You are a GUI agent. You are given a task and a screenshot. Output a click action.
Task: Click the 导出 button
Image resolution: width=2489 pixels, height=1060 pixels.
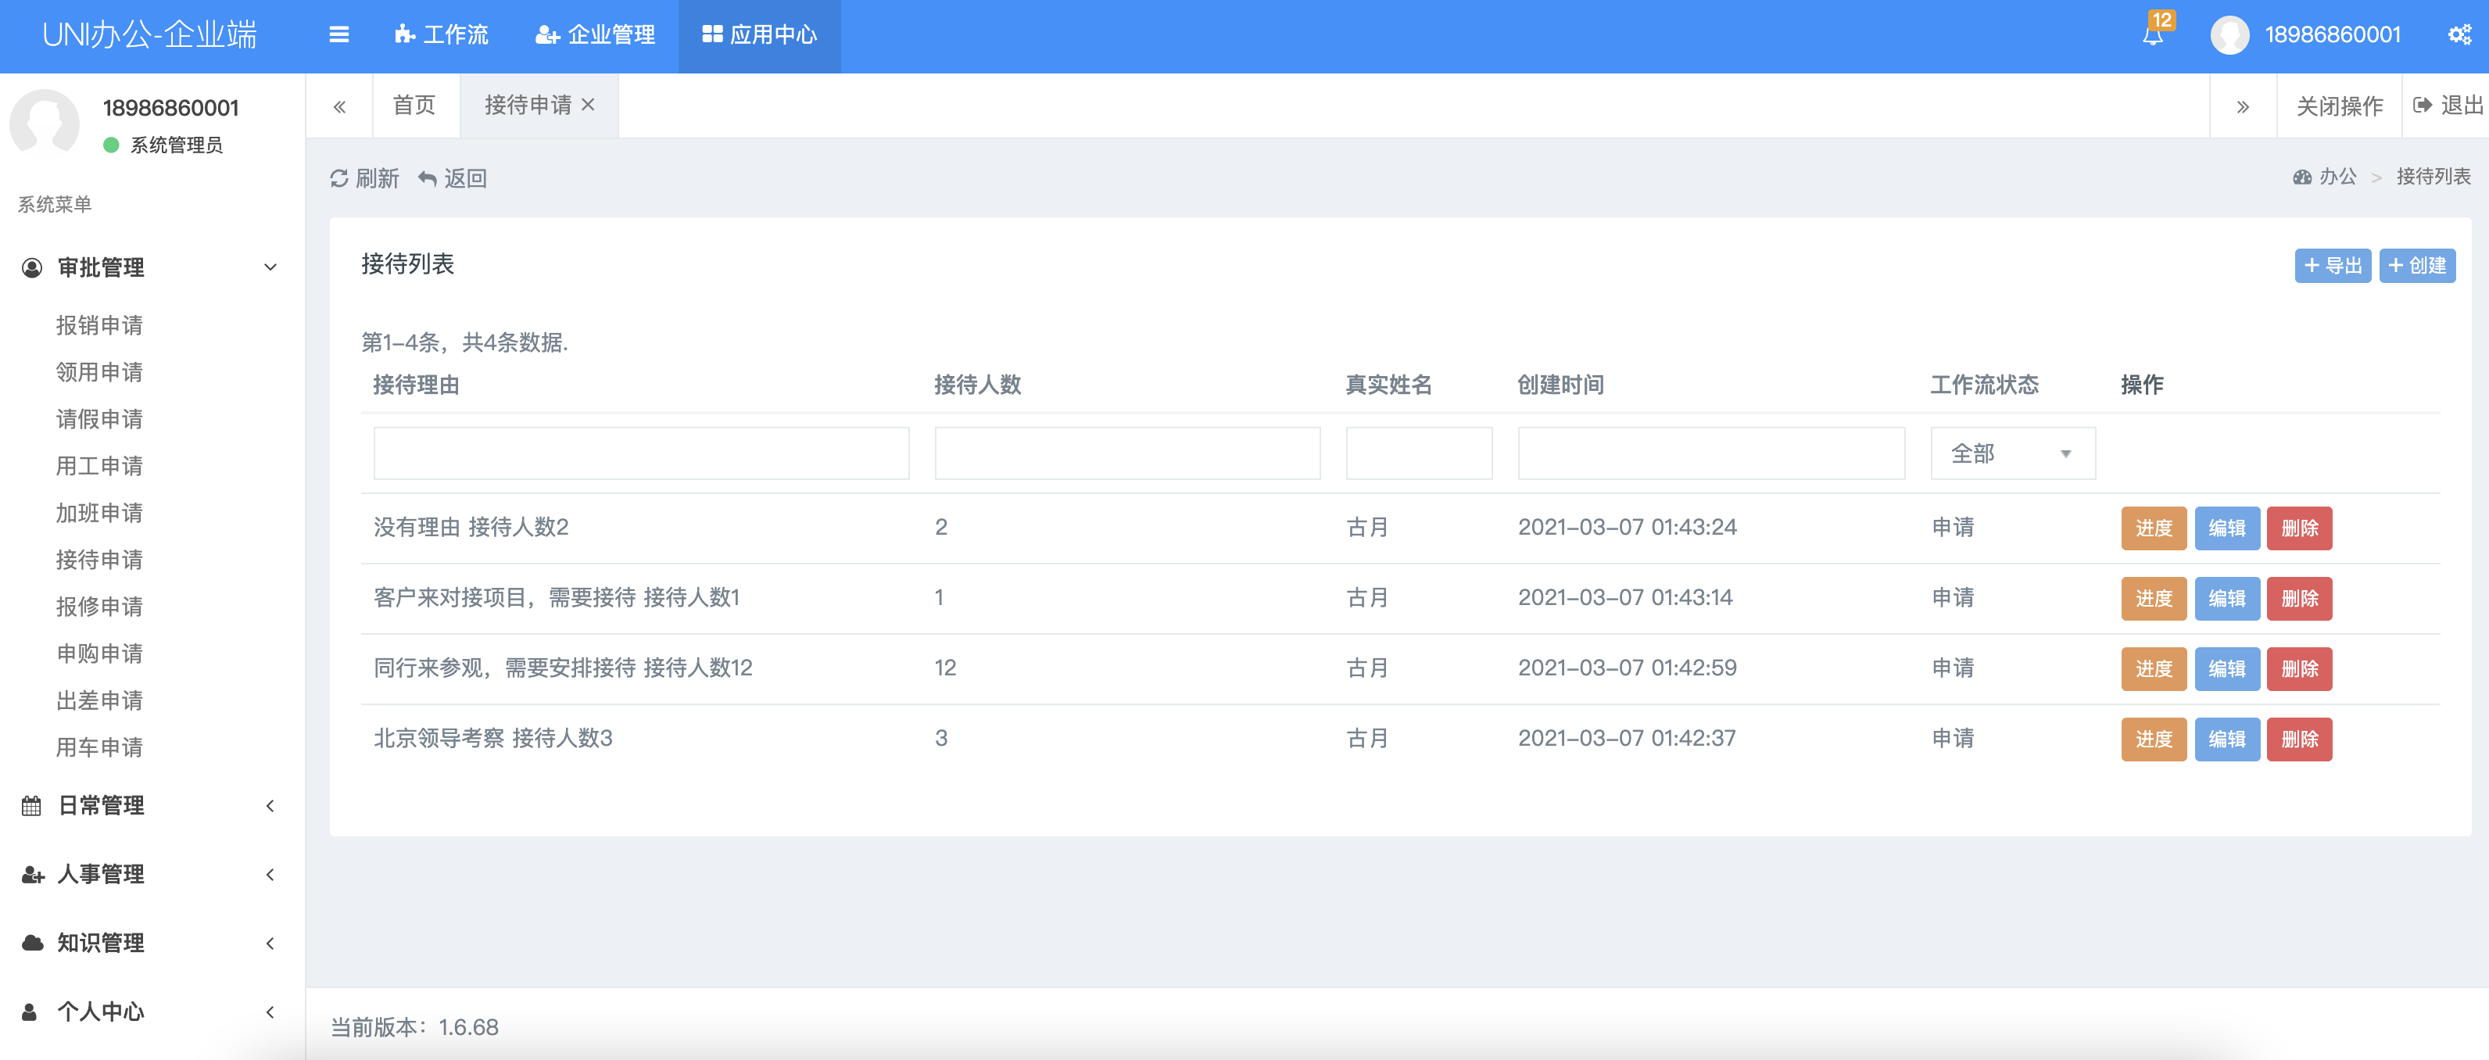point(2332,266)
